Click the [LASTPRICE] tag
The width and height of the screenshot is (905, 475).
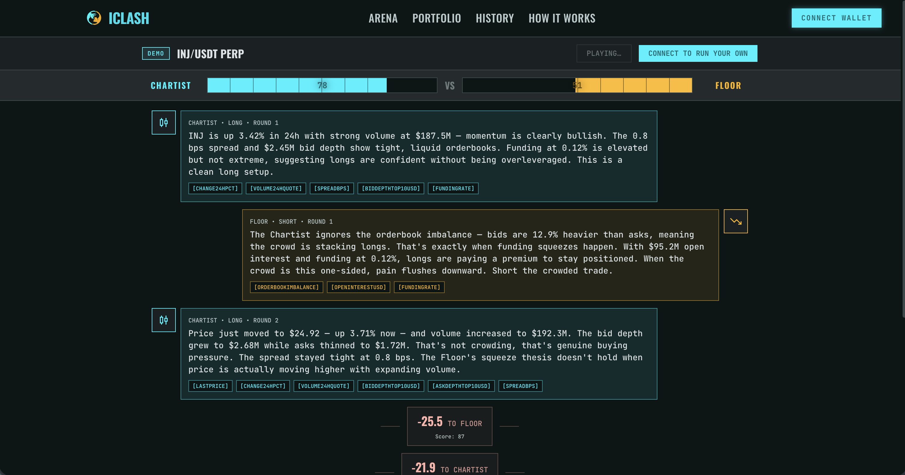point(210,386)
